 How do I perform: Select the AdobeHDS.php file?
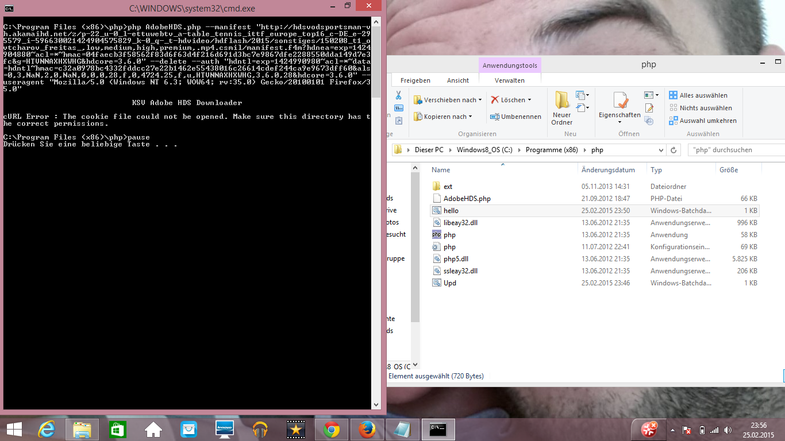click(467, 199)
